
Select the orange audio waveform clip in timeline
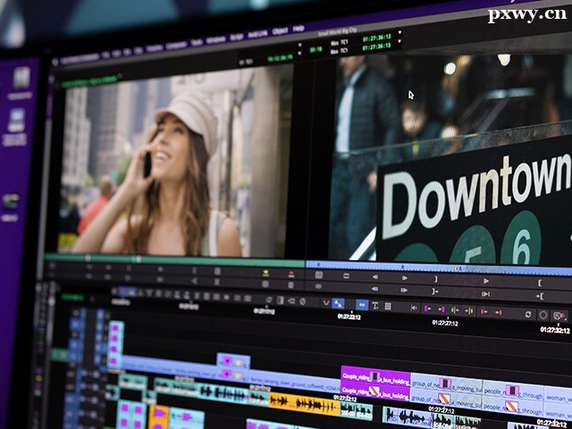point(304,405)
